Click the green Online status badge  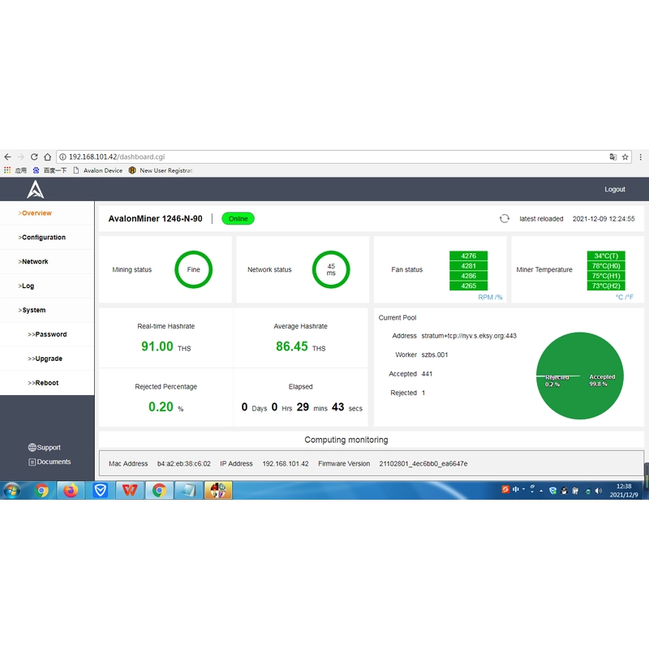point(238,218)
